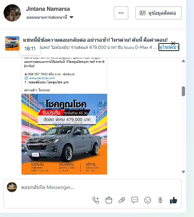Click the ดูโฆษณา view ad link
194x217 pixels.
pyautogui.click(x=169, y=47)
